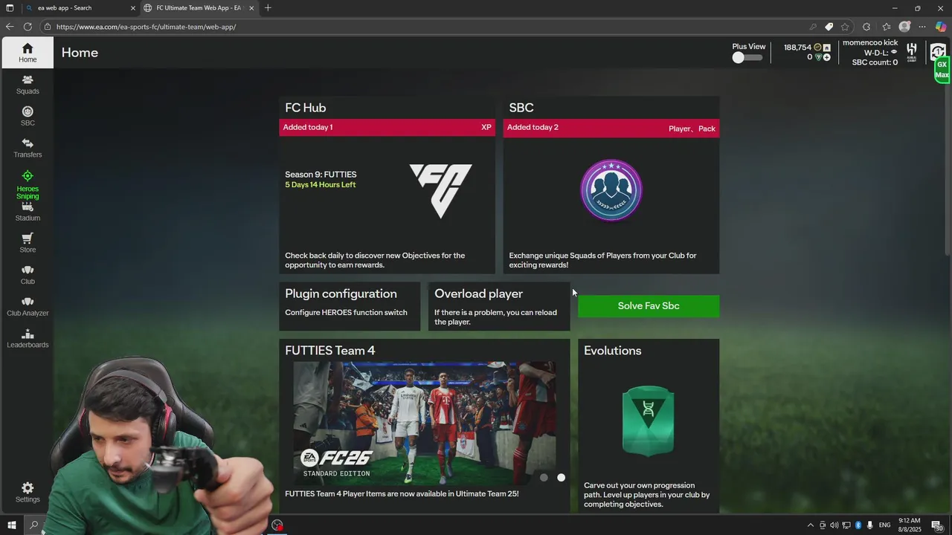Open the Evolutions tile
This screenshot has height=535, width=952.
pyautogui.click(x=649, y=426)
